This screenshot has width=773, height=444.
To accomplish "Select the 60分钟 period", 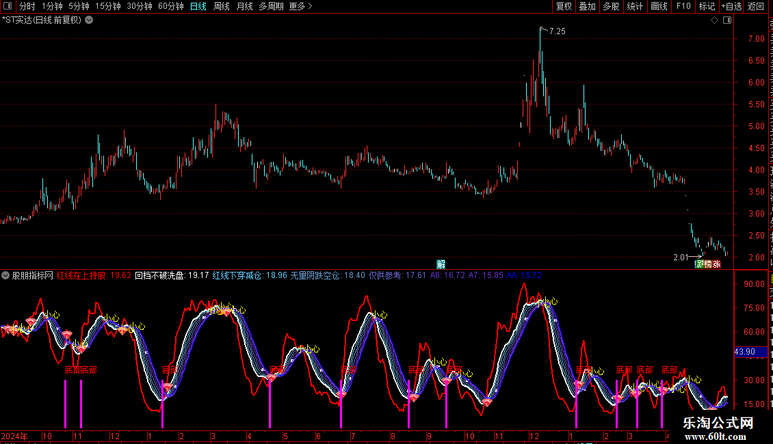I will click(x=171, y=6).
